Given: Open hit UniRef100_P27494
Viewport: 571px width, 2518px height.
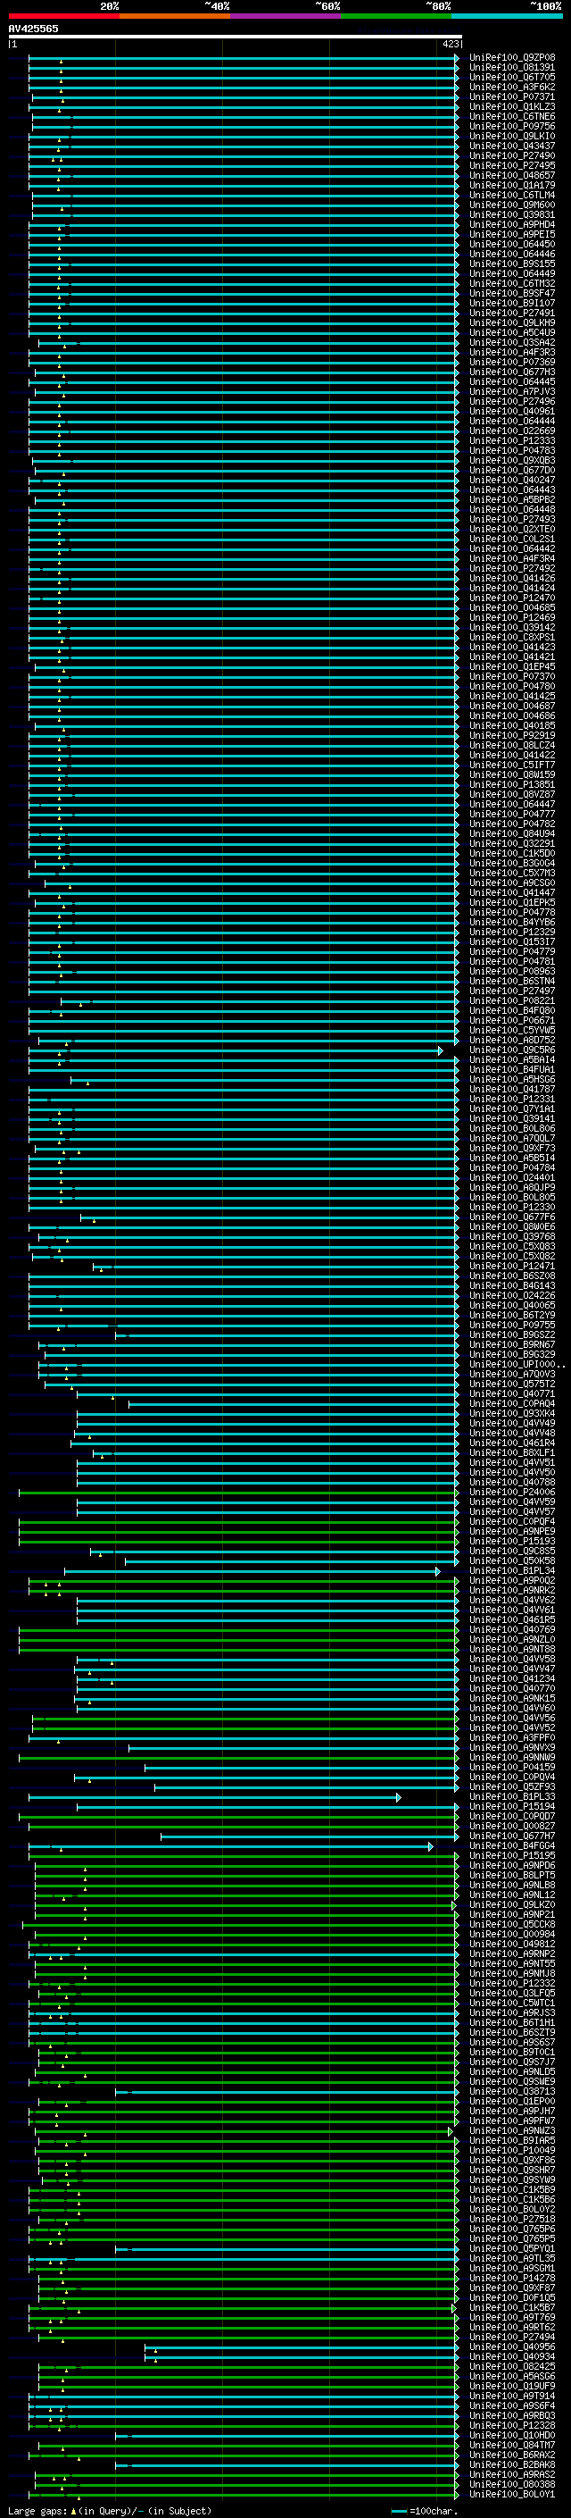Looking at the screenshot, I should (511, 2336).
